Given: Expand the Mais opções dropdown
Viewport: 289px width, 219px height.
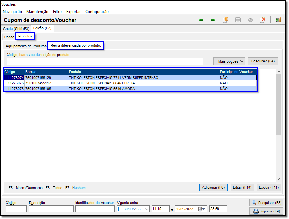Looking at the screenshot, I should point(229,61).
